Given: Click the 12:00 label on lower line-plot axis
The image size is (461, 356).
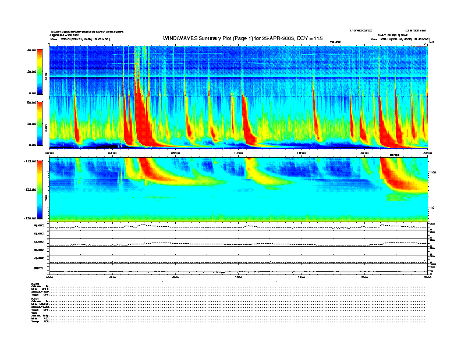Looking at the screenshot, I should point(239,277).
